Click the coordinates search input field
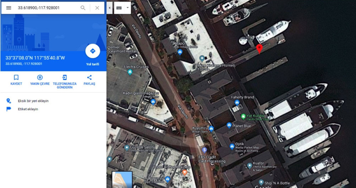This screenshot has width=356, height=188. pyautogui.click(x=48, y=8)
